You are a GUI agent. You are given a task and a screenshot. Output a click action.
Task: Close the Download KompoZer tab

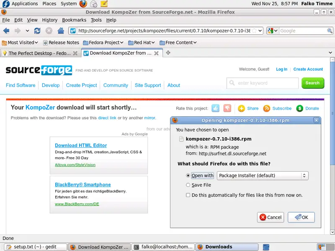[x=156, y=53]
